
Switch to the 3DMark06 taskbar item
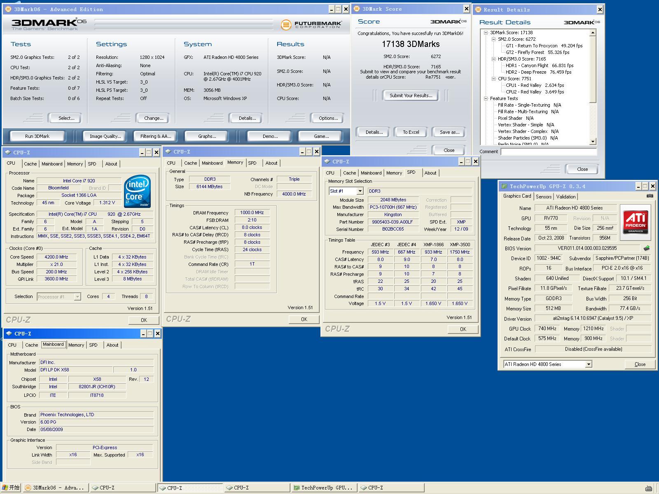click(55, 488)
